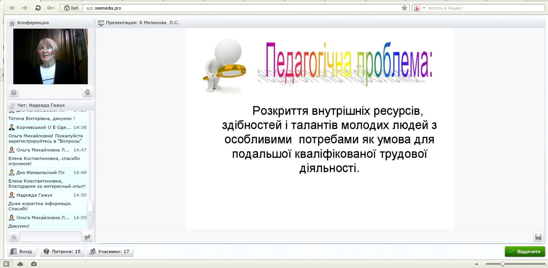Bookmark page with star icon
Viewport: 548px width, 268px height.
(x=404, y=8)
